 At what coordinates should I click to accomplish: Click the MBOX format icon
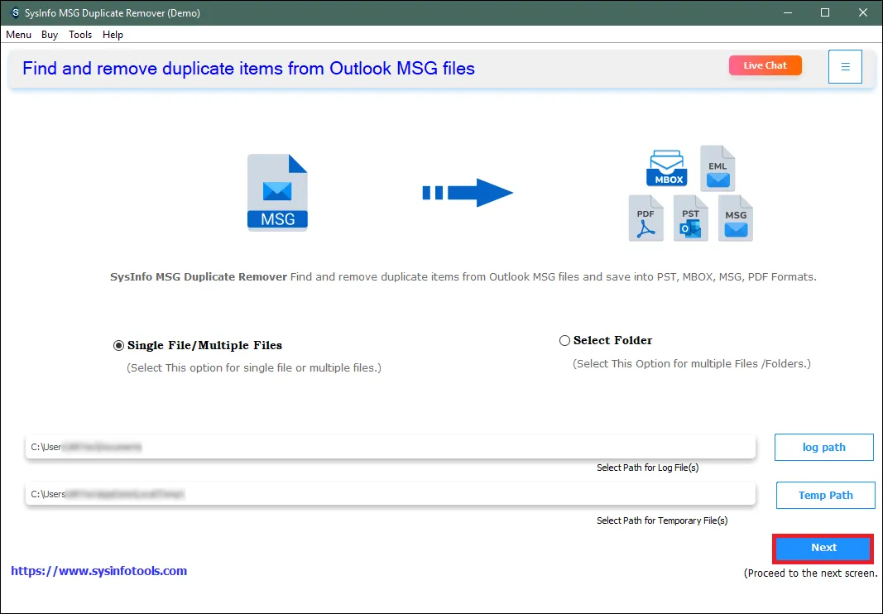[667, 168]
